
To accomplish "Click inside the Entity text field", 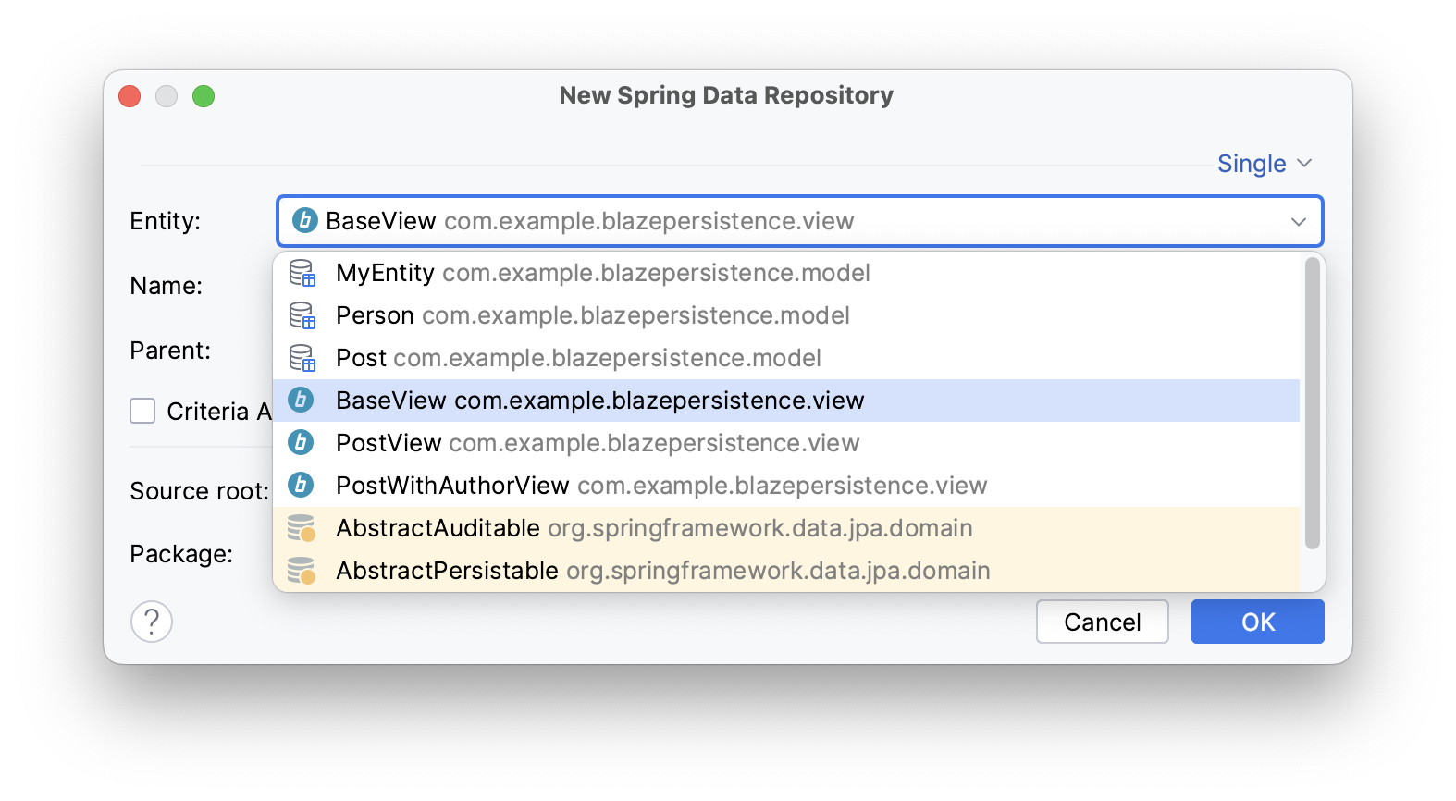I will coord(648,221).
